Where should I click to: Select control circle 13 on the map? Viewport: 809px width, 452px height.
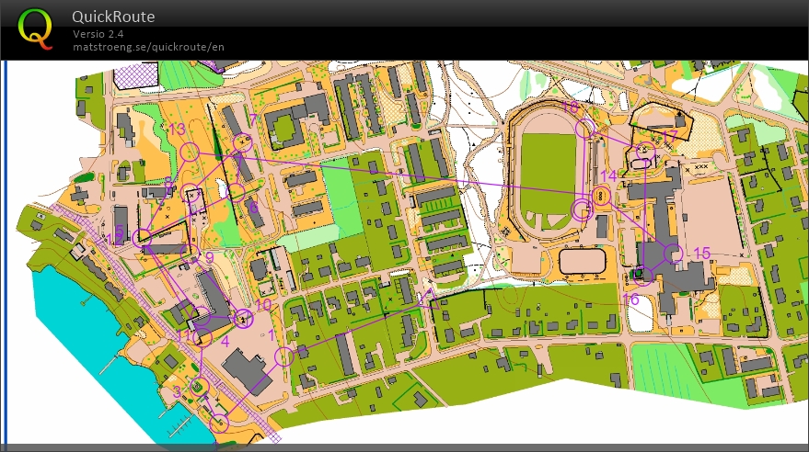pos(190,152)
